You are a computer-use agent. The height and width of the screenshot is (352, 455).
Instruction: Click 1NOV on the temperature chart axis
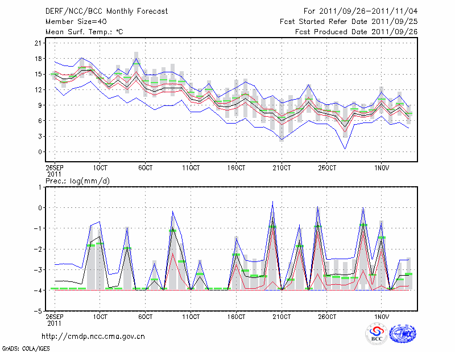click(382, 167)
